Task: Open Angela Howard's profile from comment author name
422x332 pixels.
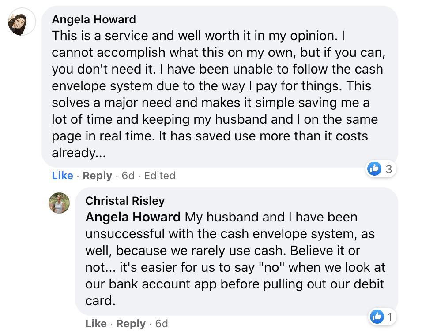Action: 94,19
